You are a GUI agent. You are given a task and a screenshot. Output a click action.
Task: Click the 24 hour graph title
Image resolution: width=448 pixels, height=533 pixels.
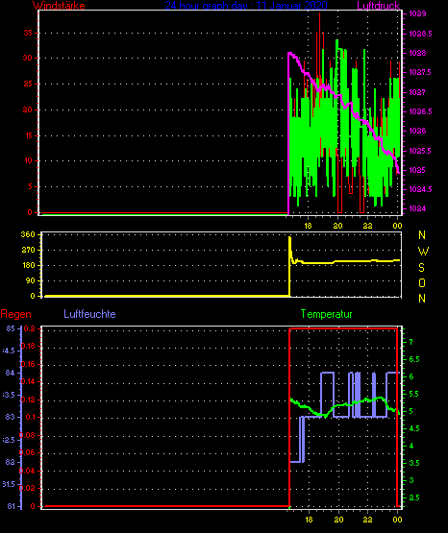point(246,6)
